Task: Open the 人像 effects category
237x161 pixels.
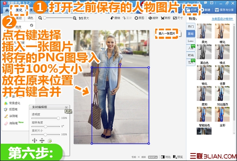Action: coord(191,48)
